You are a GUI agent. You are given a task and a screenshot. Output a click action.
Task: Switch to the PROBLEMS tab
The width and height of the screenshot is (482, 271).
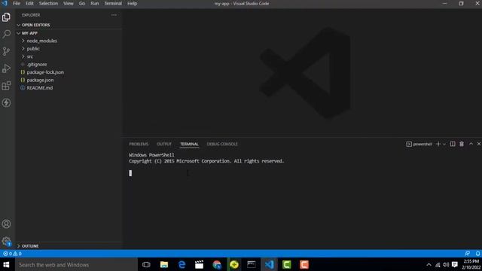(139, 144)
